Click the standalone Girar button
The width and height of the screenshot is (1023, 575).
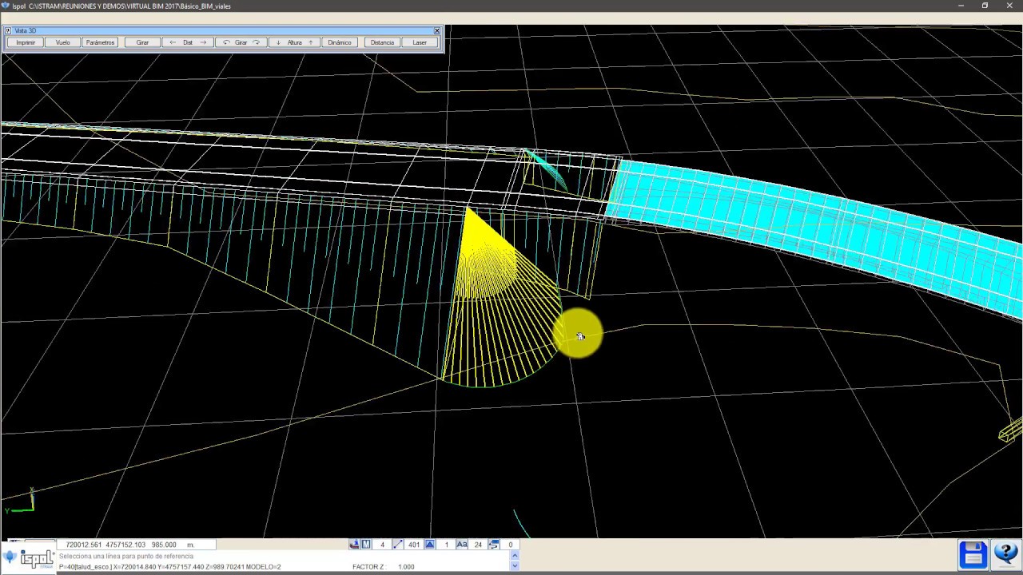[x=142, y=42]
